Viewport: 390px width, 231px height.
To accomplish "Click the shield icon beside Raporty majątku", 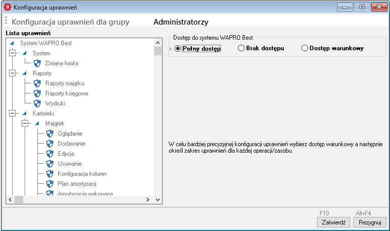I will tap(37, 83).
